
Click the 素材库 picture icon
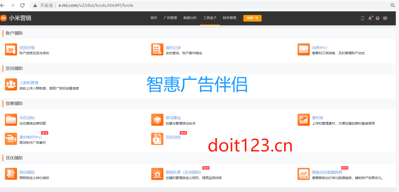pyautogui.click(x=304, y=120)
